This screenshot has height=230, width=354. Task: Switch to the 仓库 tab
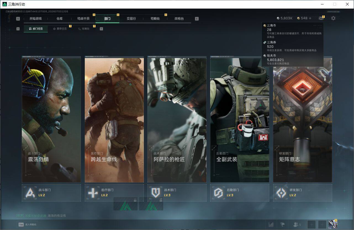(x=59, y=19)
